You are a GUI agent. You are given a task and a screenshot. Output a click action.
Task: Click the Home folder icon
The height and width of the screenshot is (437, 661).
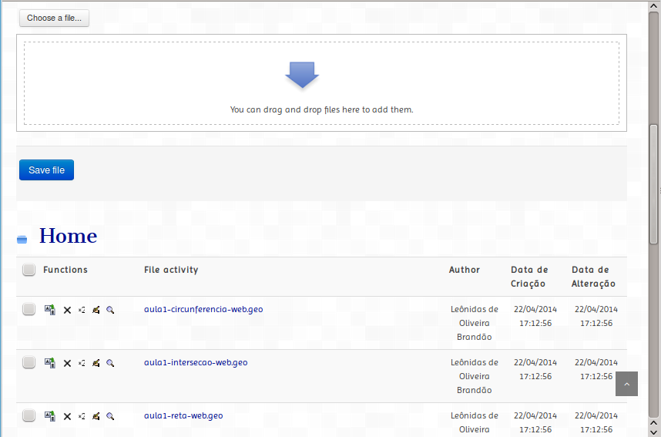22,239
